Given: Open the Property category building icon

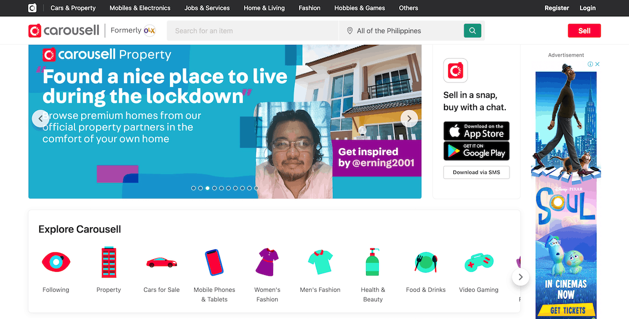Looking at the screenshot, I should pyautogui.click(x=109, y=262).
